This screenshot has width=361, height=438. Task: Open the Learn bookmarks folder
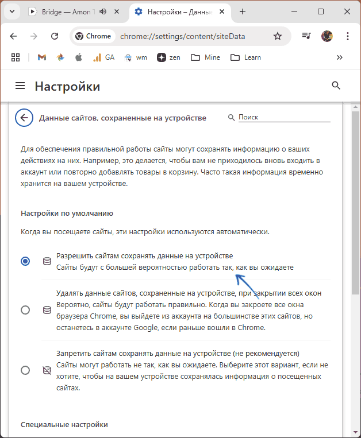click(246, 57)
